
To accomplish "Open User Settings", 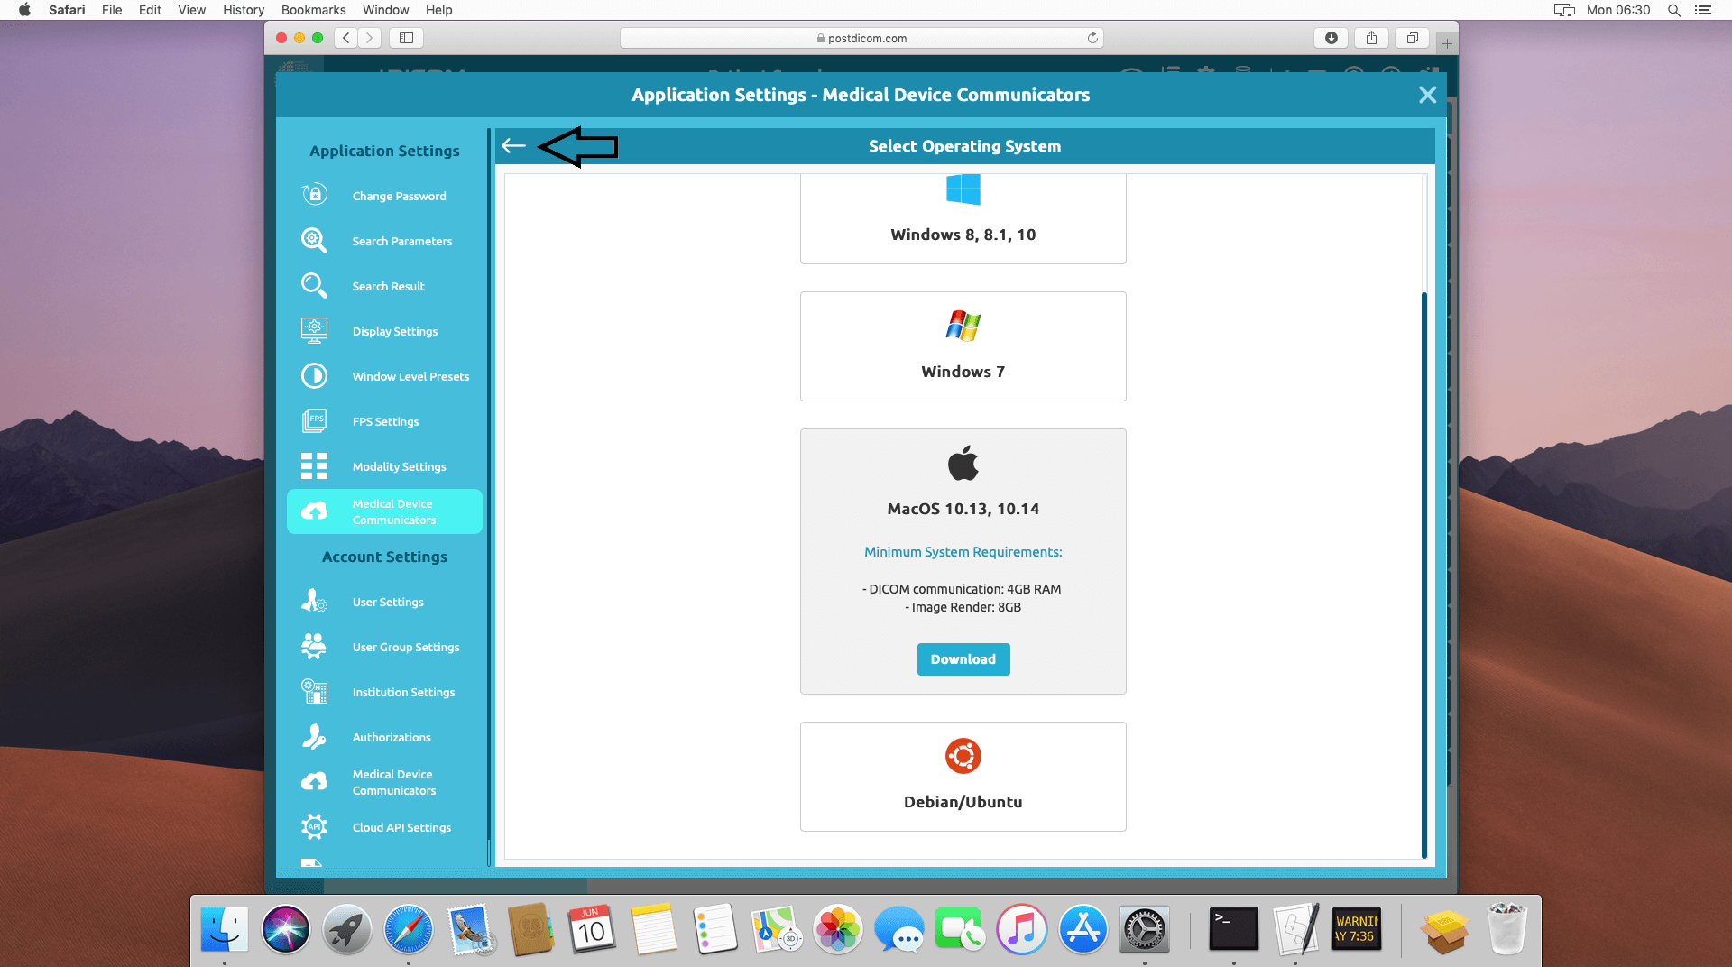I will (384, 602).
